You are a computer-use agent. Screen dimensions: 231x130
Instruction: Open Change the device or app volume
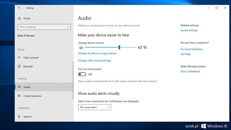point(97,53)
